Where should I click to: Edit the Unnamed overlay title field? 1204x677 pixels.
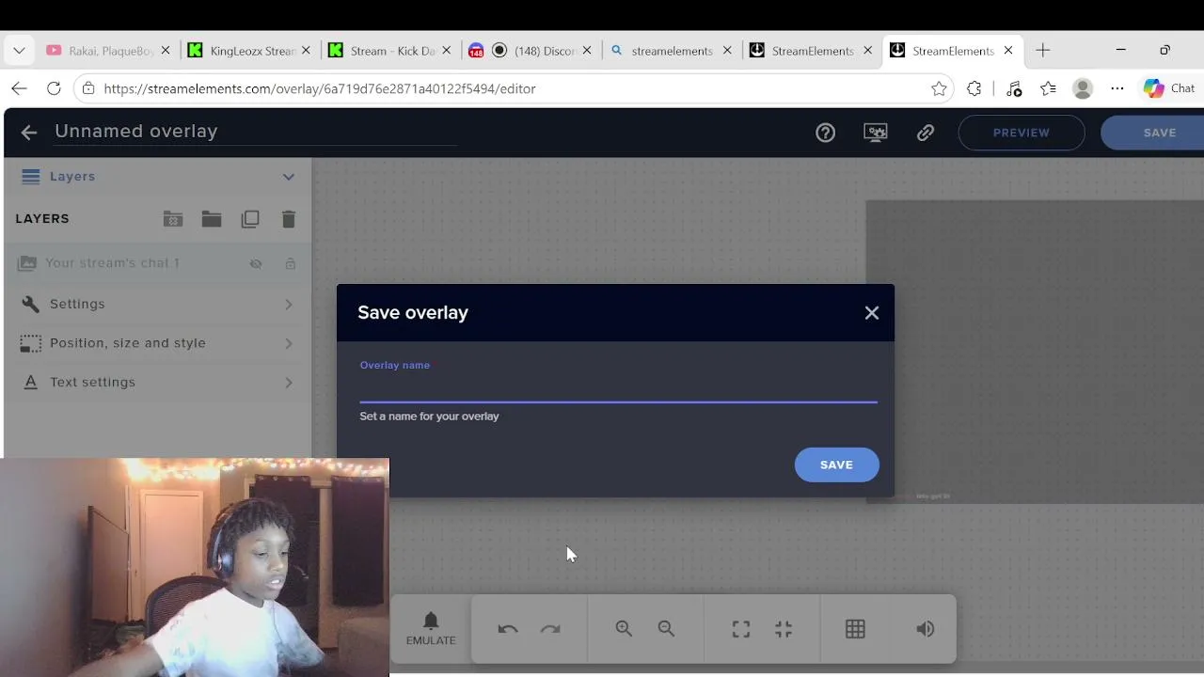click(256, 132)
